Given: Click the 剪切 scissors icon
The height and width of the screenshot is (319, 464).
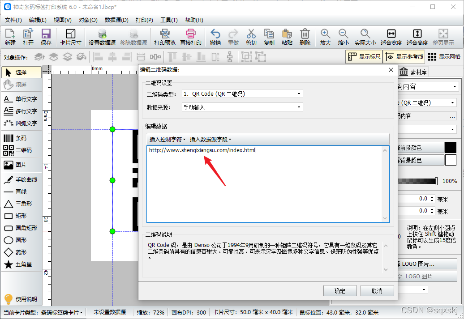Looking at the screenshot, I should click(x=251, y=37).
